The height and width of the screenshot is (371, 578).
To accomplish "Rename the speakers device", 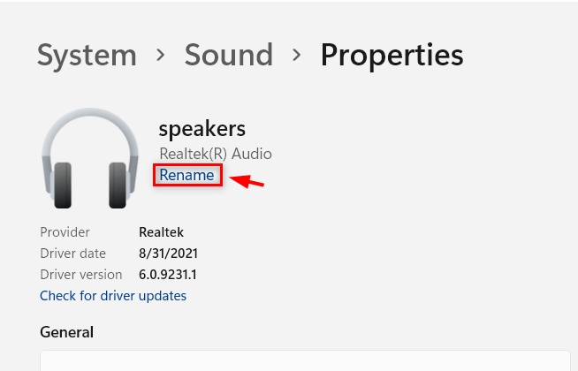I will (x=186, y=175).
